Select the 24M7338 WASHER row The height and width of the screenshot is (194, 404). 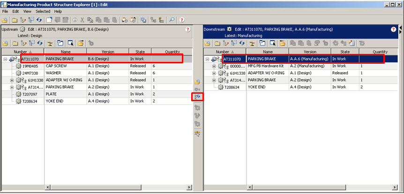(97, 73)
